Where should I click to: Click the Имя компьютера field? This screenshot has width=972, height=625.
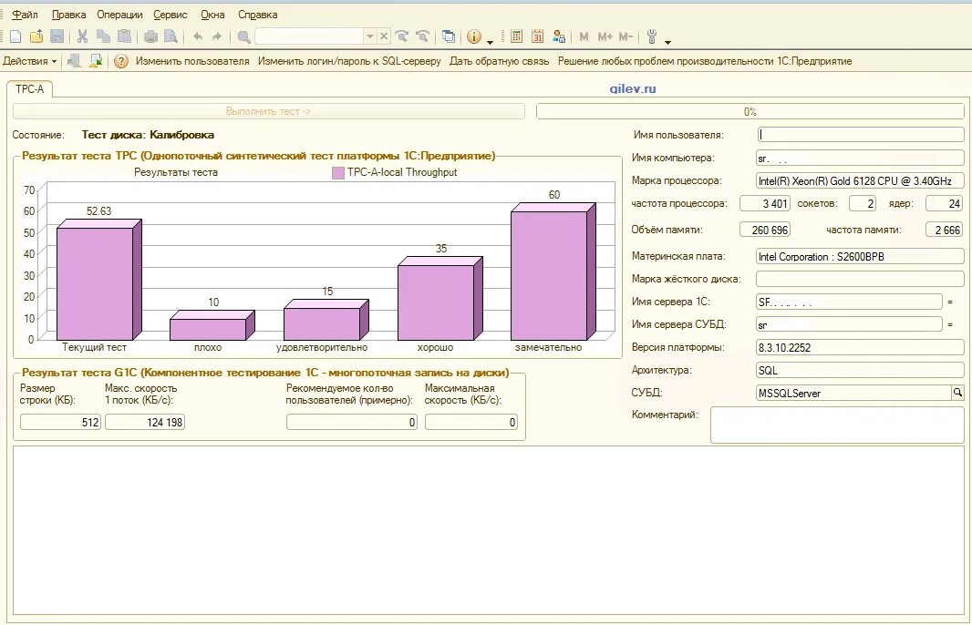861,158
